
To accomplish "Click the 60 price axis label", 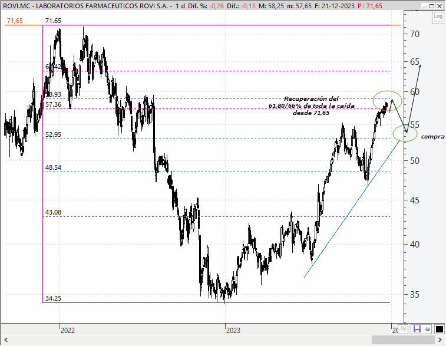I will click(x=415, y=91).
